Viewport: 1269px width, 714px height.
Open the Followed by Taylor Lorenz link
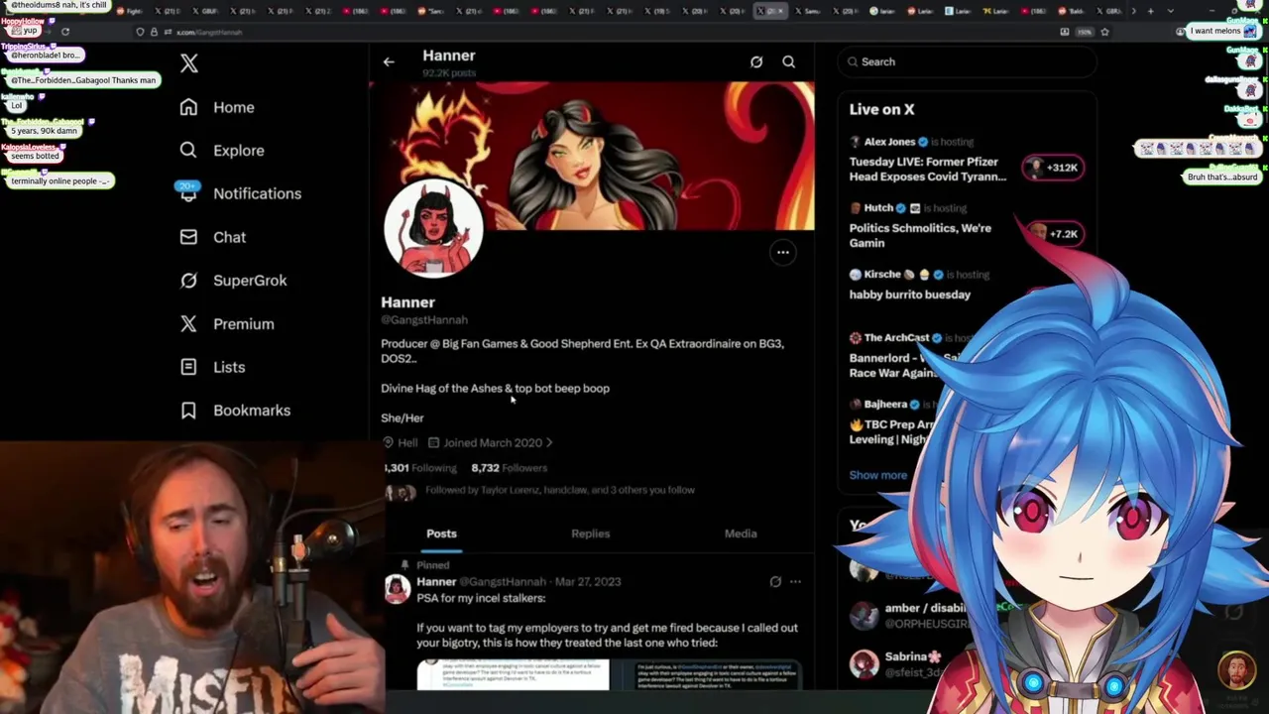click(560, 490)
